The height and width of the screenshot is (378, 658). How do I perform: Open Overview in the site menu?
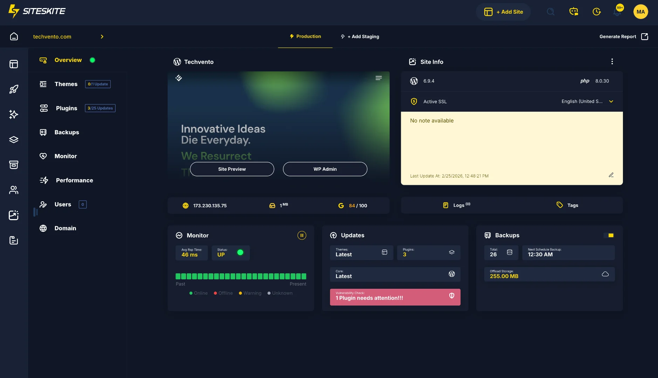(68, 60)
